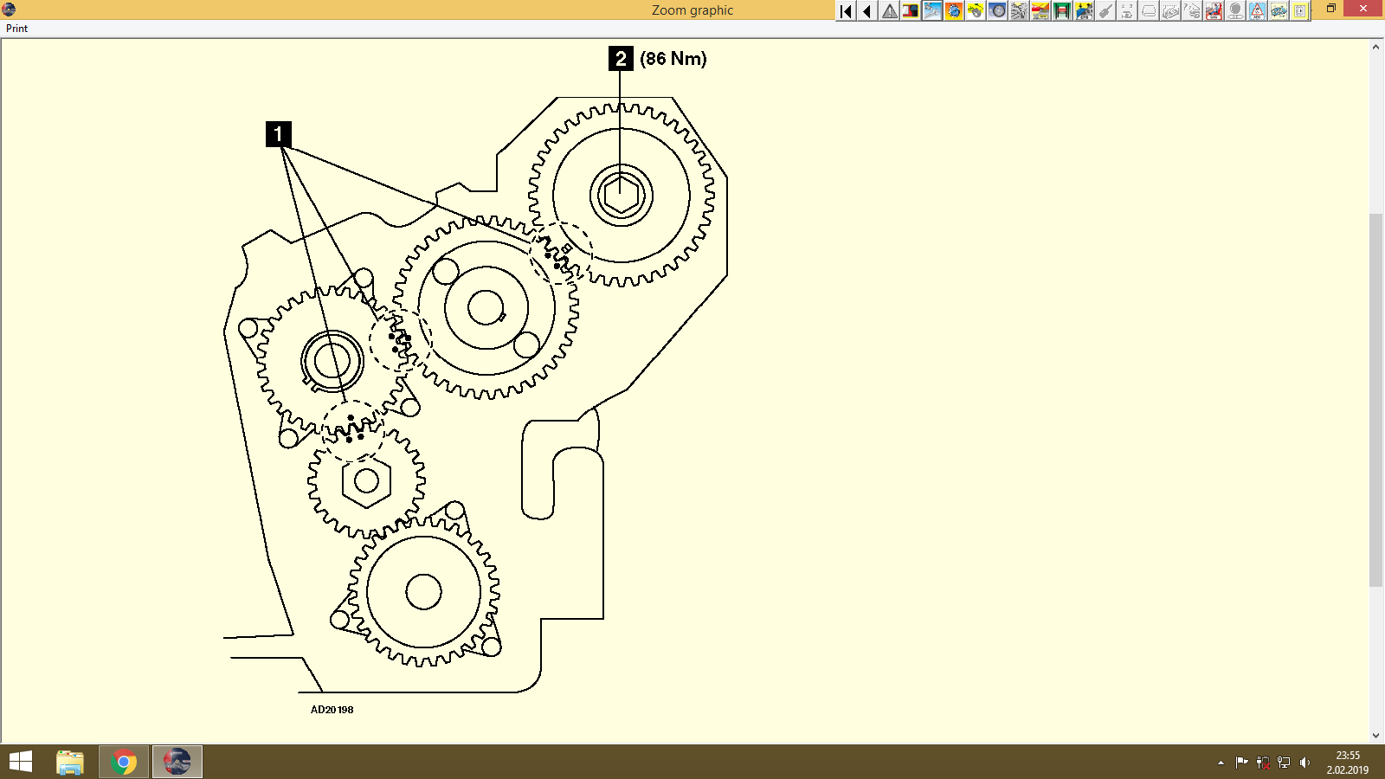
Task: Select the yellow wheel alignment icon
Action: point(976,11)
